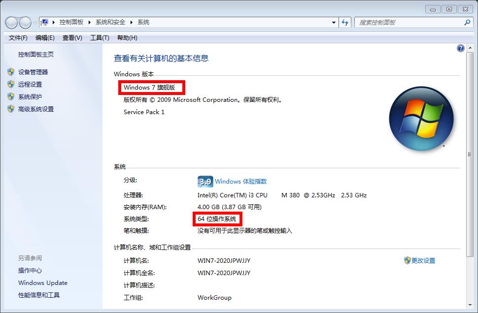Maximize the System window
The height and width of the screenshot is (313, 478).
click(x=449, y=9)
